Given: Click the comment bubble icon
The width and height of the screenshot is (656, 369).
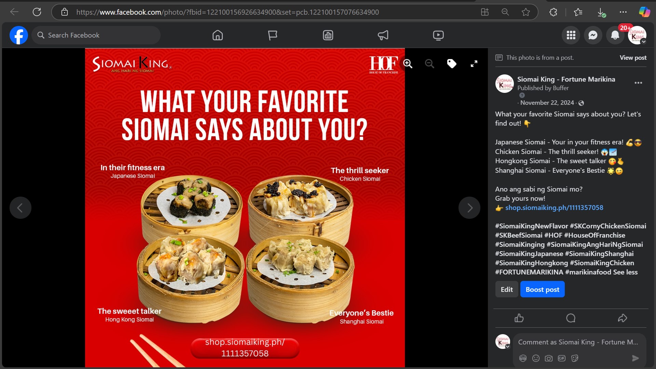Looking at the screenshot, I should [x=571, y=318].
